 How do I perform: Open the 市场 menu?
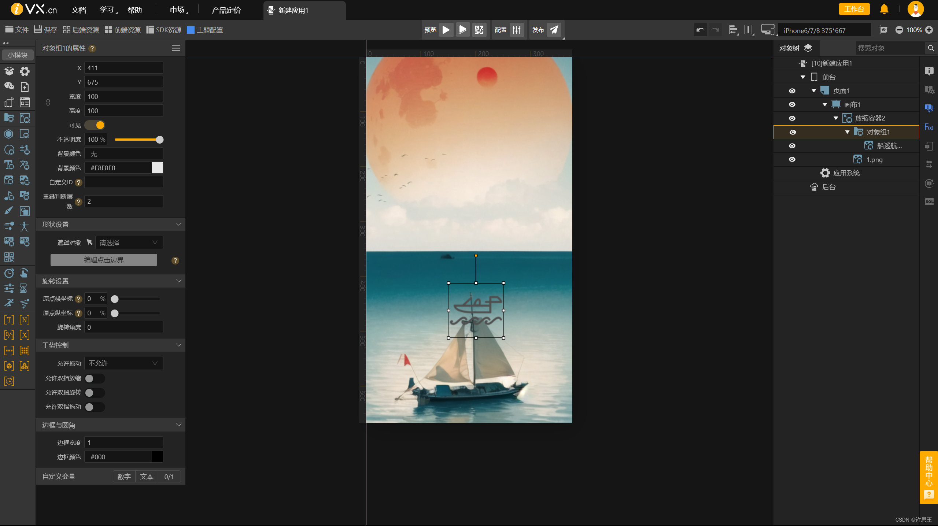(178, 10)
